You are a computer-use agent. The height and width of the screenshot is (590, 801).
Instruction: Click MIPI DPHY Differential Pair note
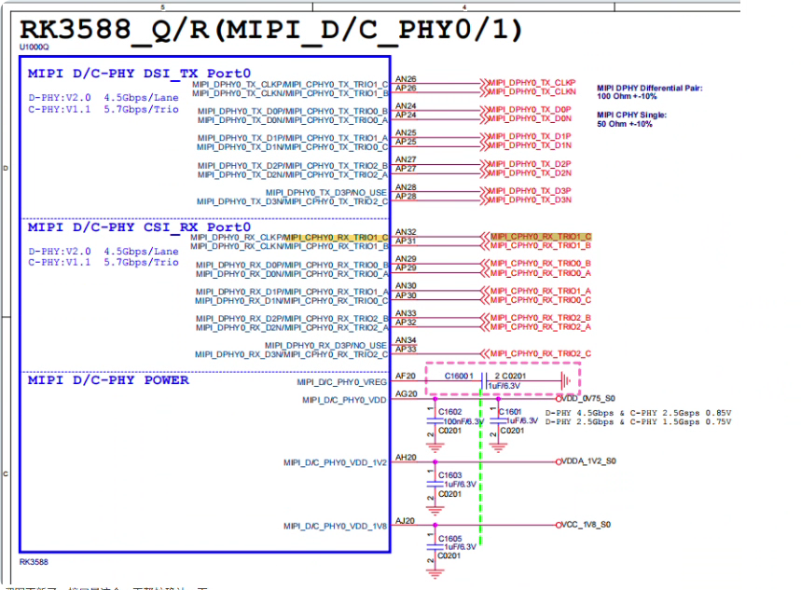point(649,92)
